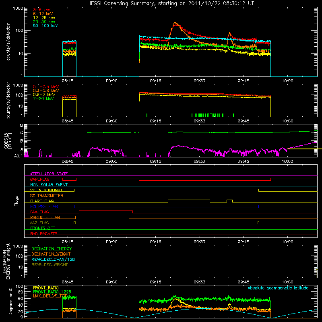Screen dimensions: 322x322
Task: Click the NON_SOLAR_EVENT flag label
Action: 49,185
